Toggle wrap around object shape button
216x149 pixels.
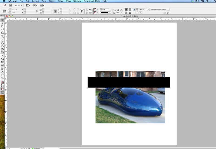click(x=126, y=13)
